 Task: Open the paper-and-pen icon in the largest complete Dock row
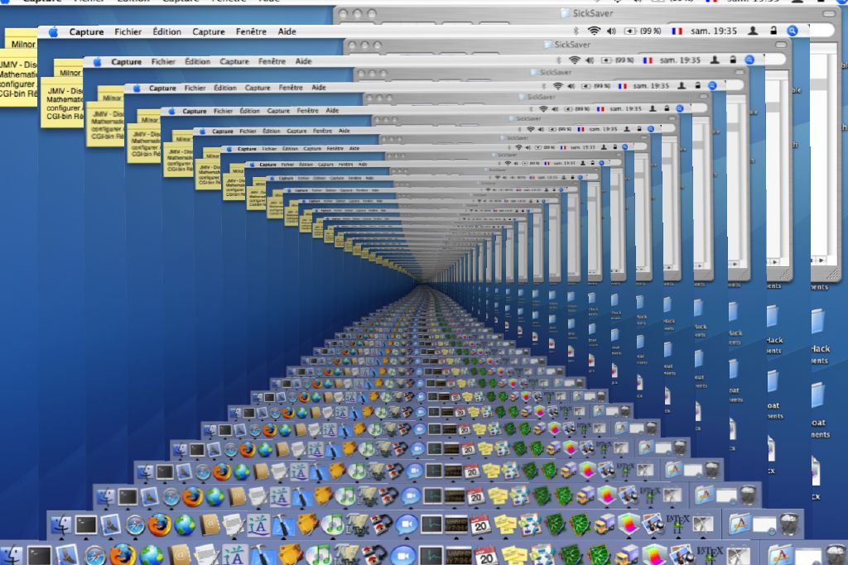pos(234,524)
